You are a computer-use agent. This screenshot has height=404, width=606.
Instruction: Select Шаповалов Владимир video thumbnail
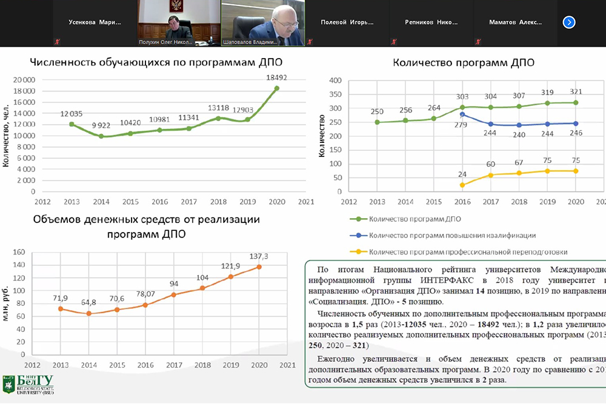pos(262,22)
